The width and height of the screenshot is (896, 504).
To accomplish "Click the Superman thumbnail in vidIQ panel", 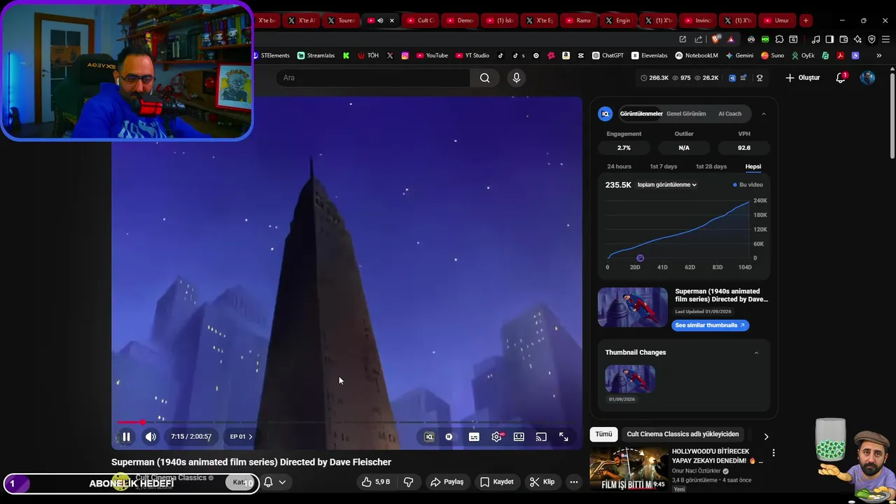I will pyautogui.click(x=633, y=307).
